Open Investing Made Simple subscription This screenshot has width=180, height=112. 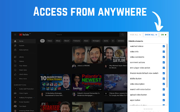click(x=24, y=111)
